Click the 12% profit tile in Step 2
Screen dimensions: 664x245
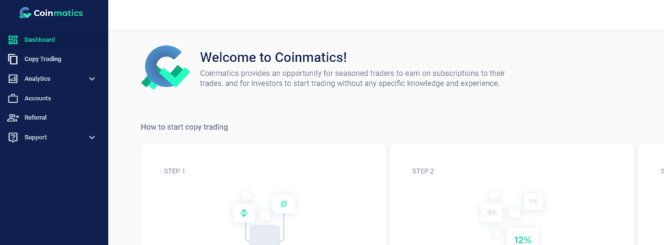pos(523,237)
